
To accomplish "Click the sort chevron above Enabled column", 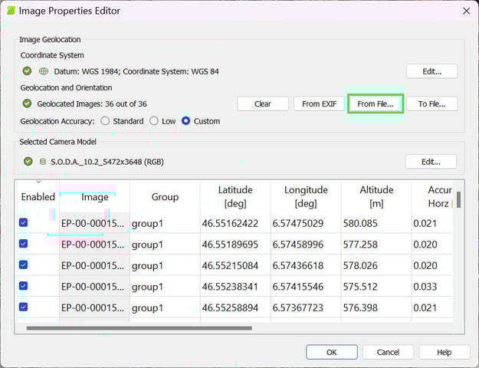I will pyautogui.click(x=38, y=182).
